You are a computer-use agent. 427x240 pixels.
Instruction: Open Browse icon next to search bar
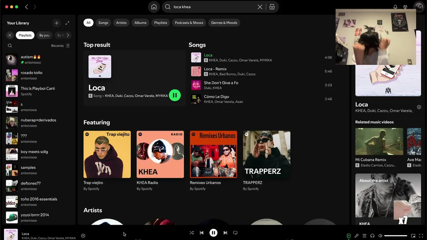click(x=272, y=7)
